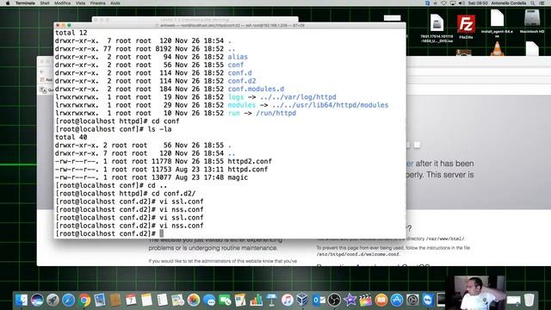This screenshot has height=310, width=551.
Task: Click the /run/httpd link target text
Action: [275, 113]
